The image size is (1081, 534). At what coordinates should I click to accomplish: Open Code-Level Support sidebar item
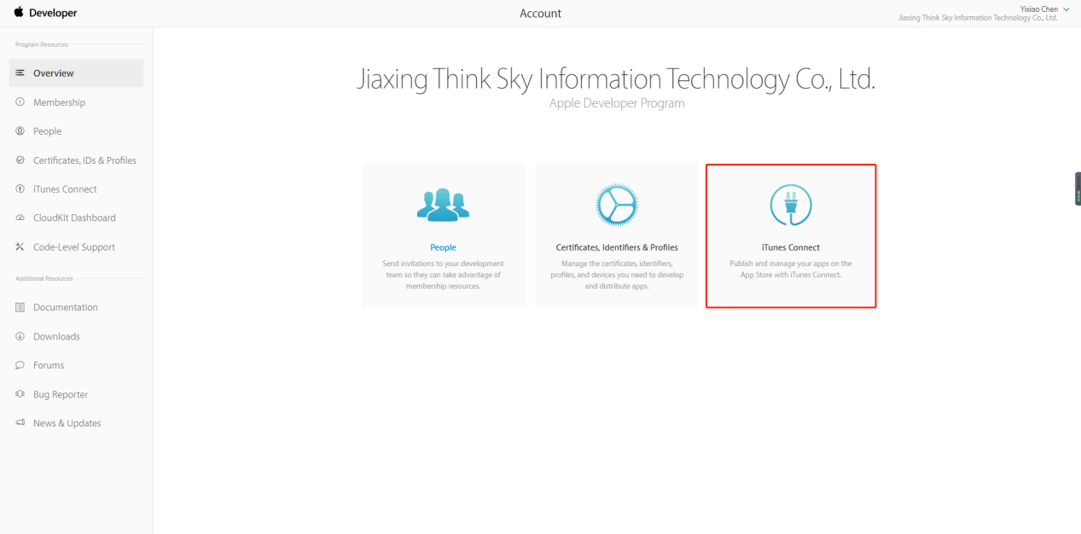coord(76,247)
